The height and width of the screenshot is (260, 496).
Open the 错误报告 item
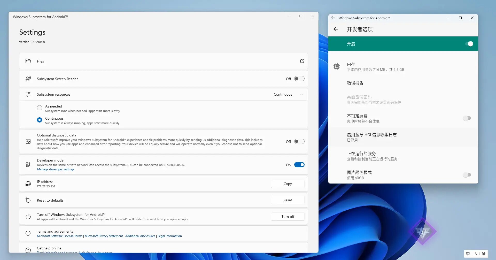click(x=403, y=83)
